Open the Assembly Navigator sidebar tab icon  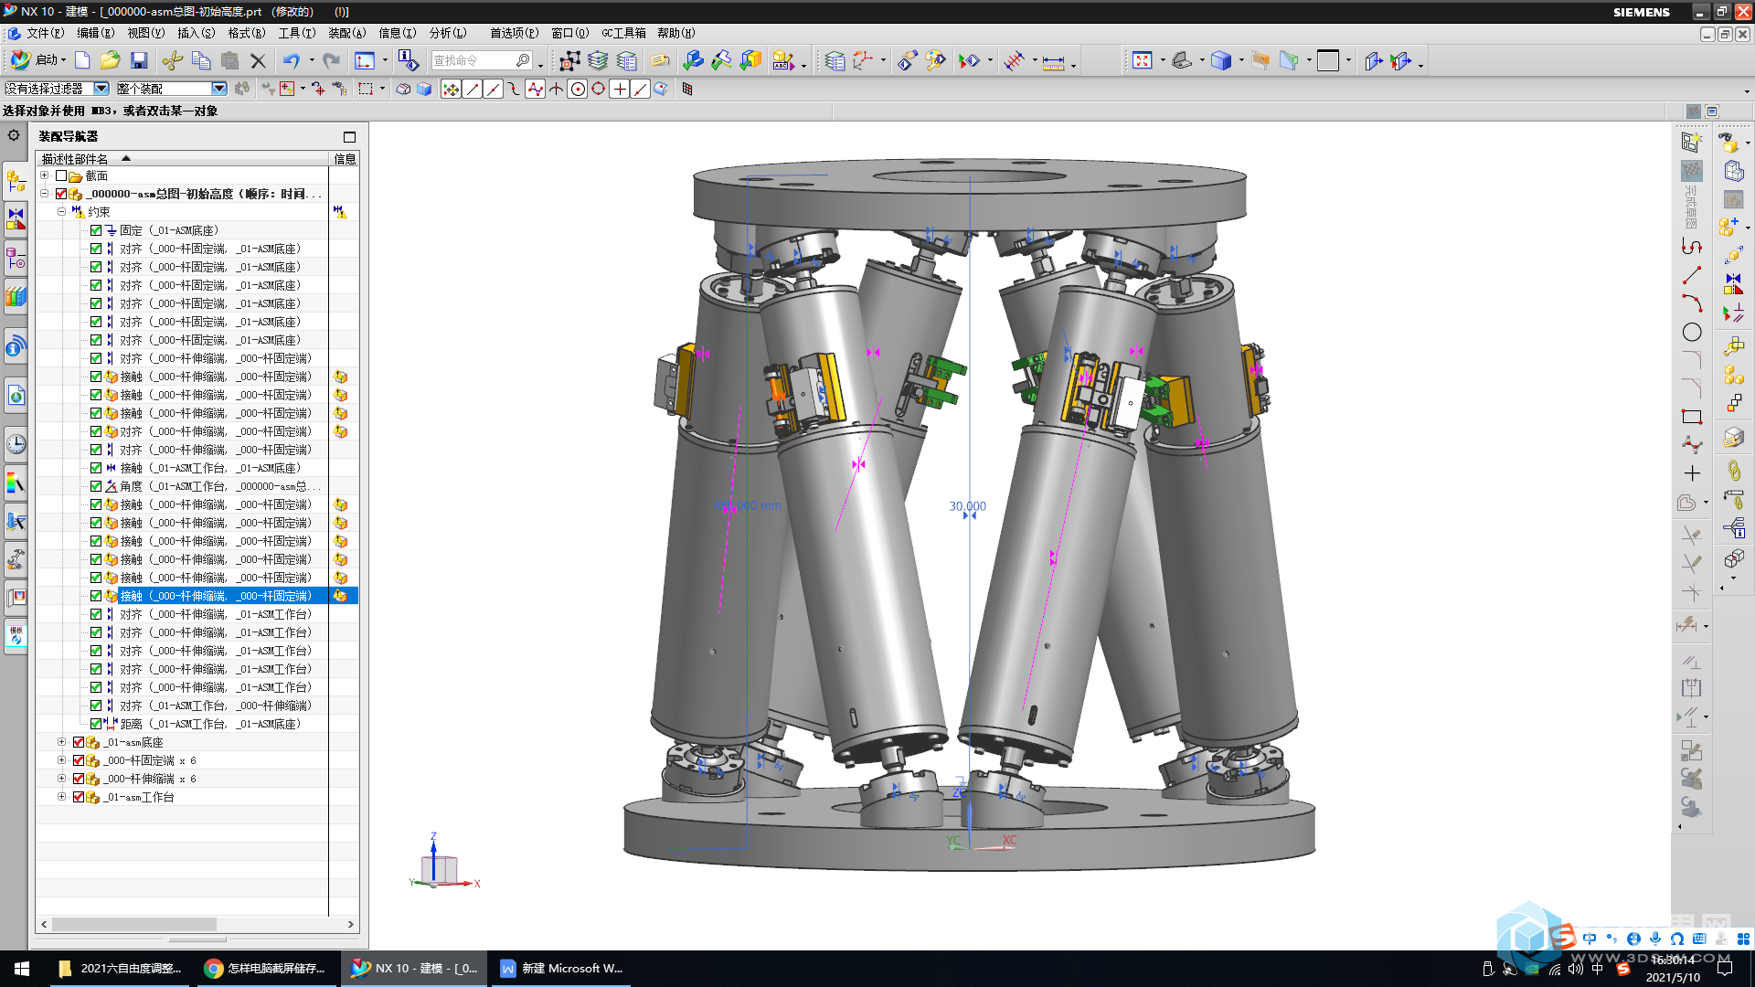point(16,181)
